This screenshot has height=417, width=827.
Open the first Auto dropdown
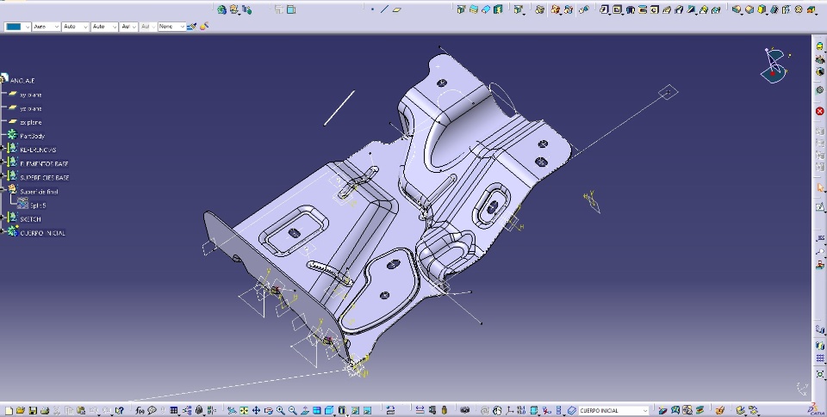pyautogui.click(x=46, y=27)
